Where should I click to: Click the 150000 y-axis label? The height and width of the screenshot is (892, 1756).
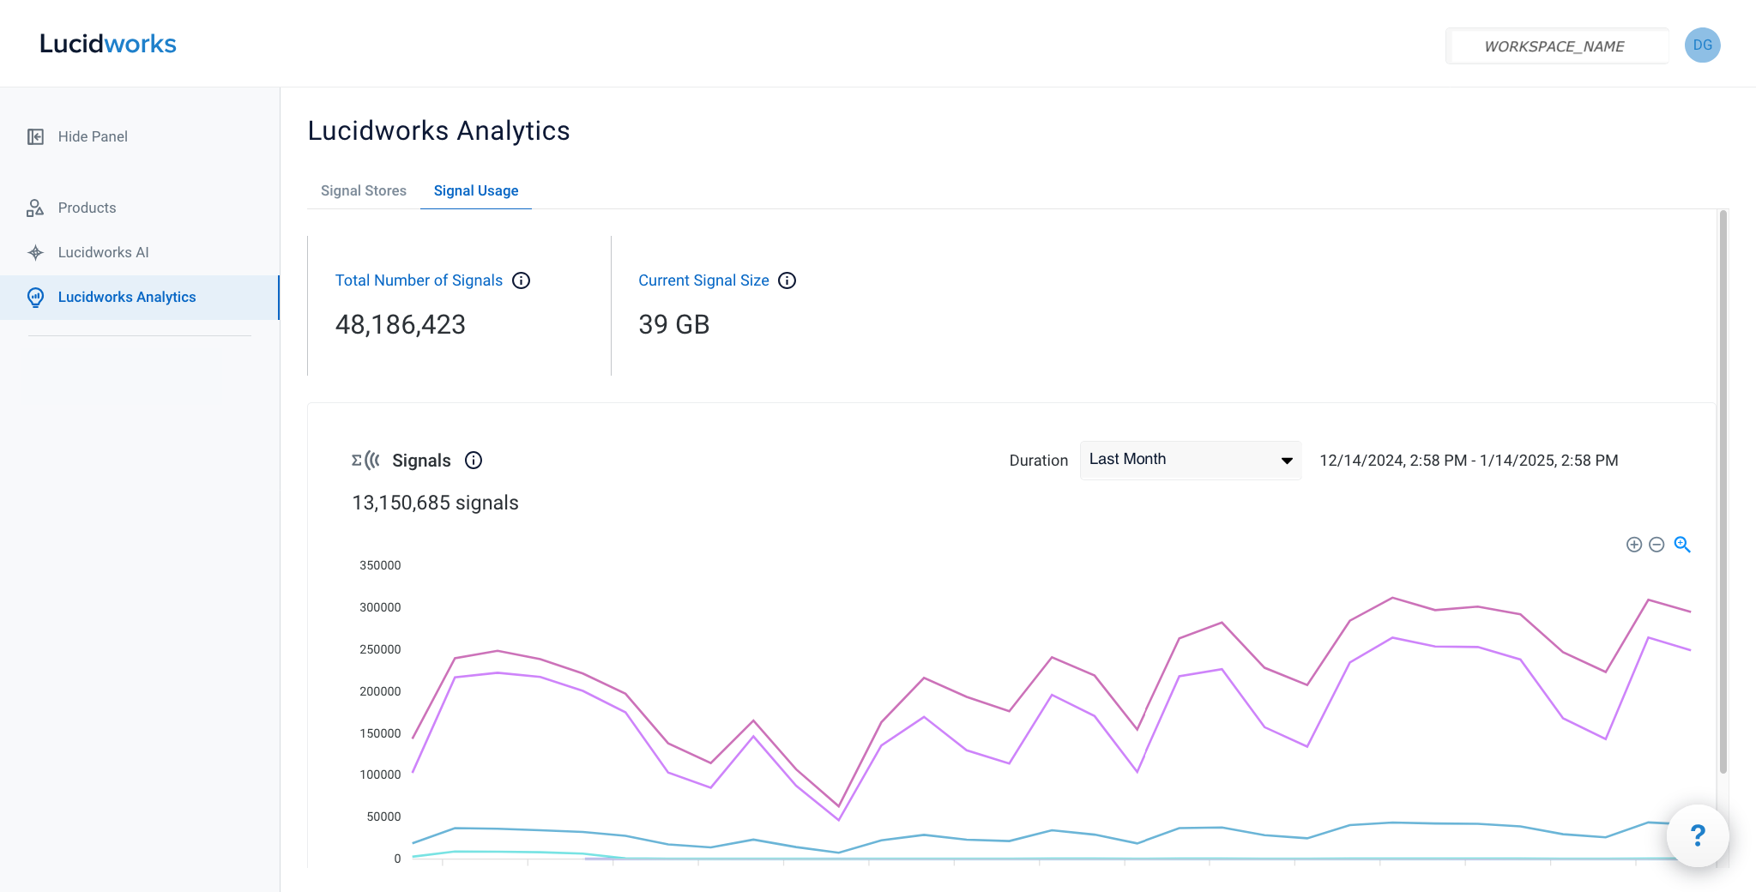(380, 733)
